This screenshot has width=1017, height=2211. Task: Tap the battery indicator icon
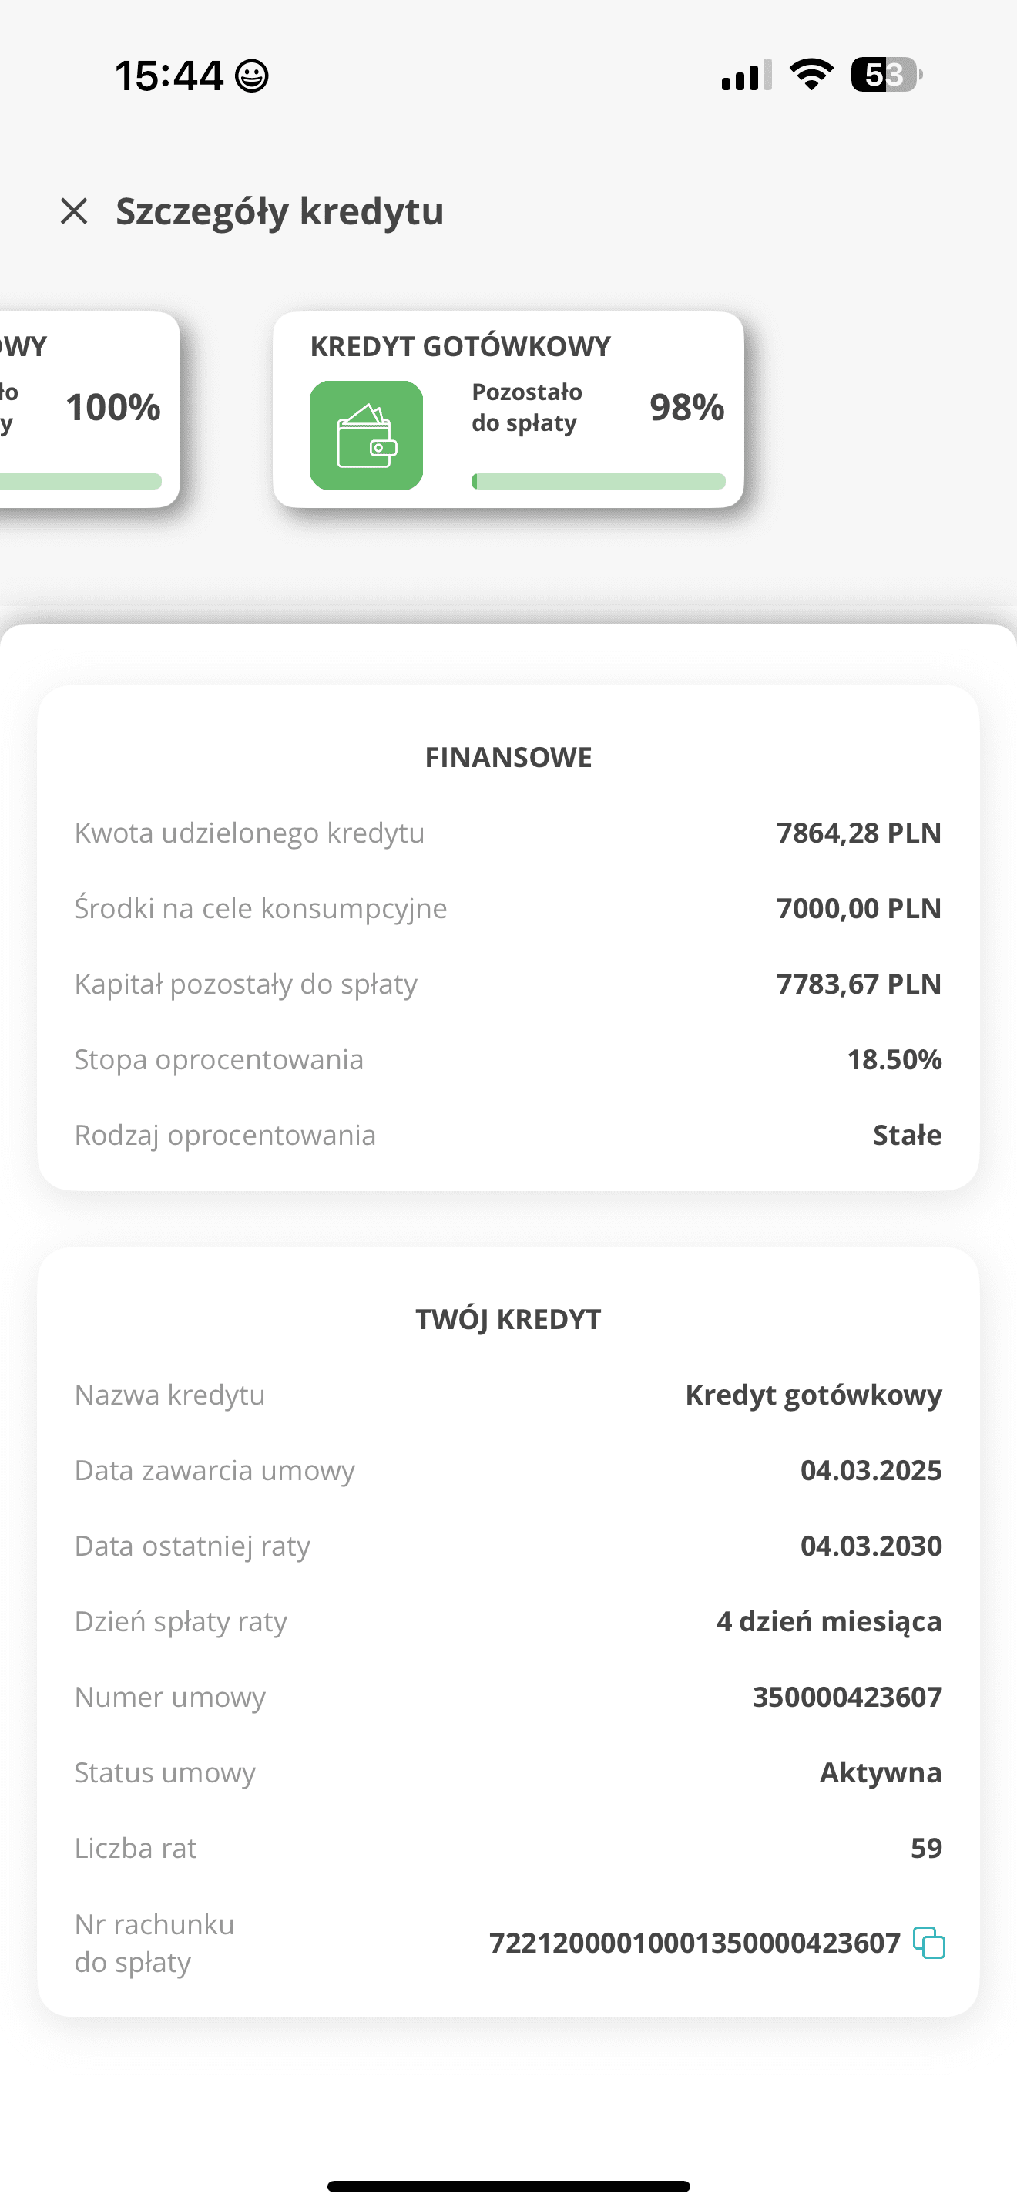(x=887, y=75)
